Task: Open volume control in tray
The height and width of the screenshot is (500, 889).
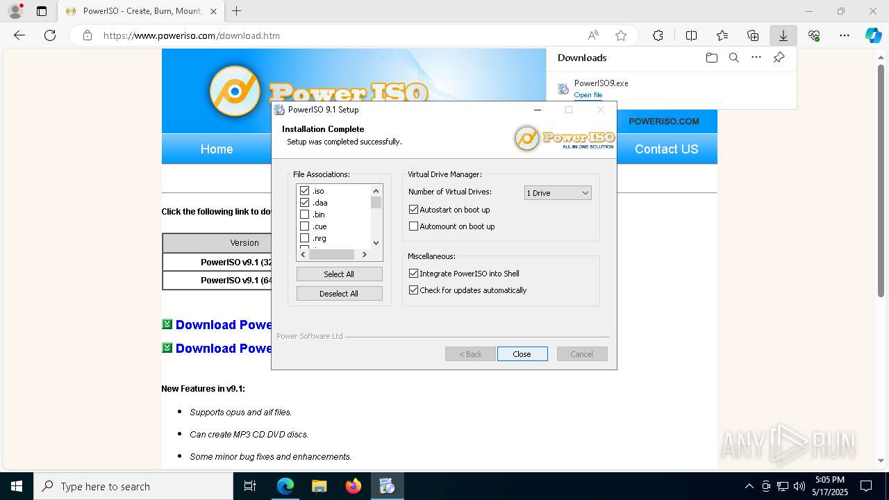Action: [799, 486]
